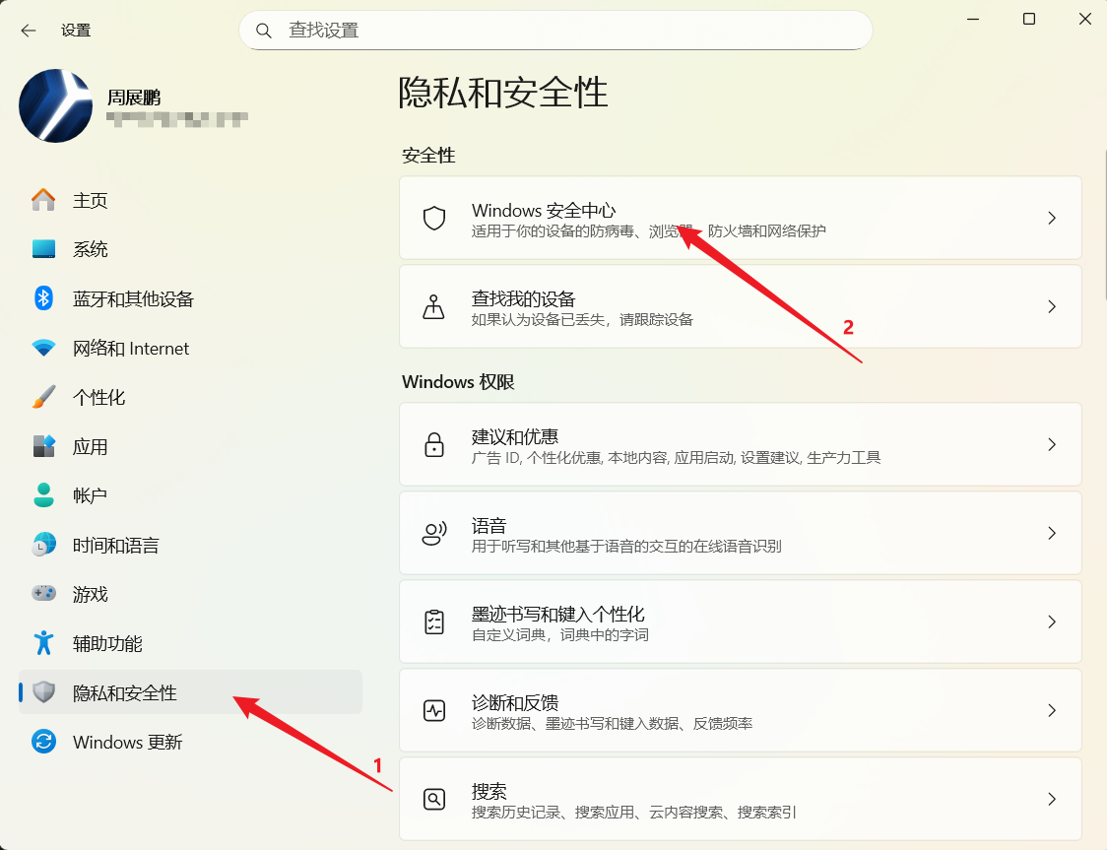
Task: Click the Windows 安全中心 title
Action: click(544, 211)
